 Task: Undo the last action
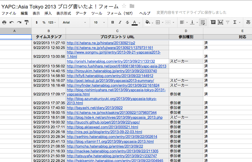pyautogui.click(x=12, y=22)
